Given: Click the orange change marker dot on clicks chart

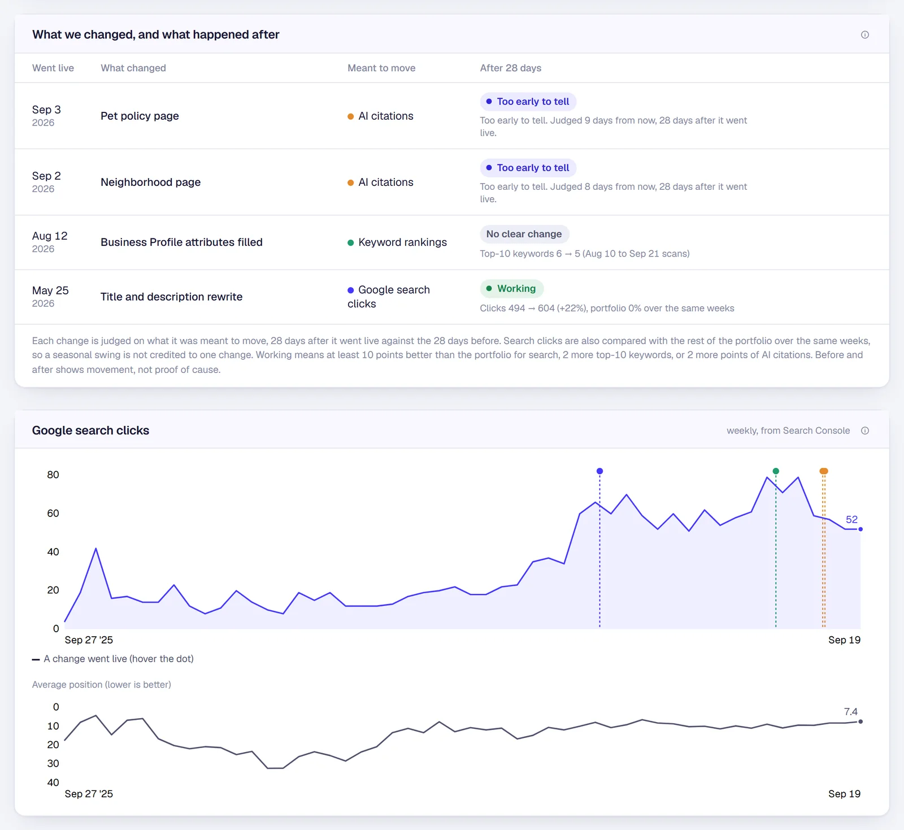Looking at the screenshot, I should [x=824, y=471].
